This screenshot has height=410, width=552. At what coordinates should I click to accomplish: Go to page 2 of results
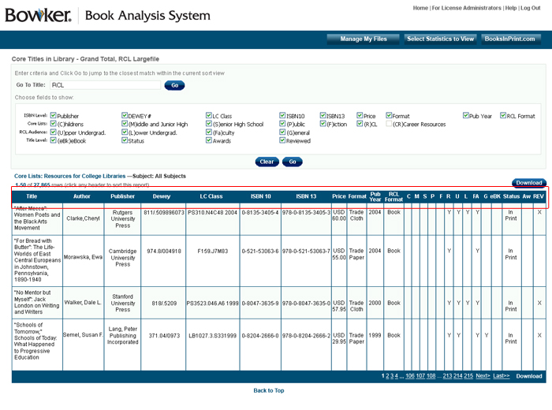click(x=388, y=376)
